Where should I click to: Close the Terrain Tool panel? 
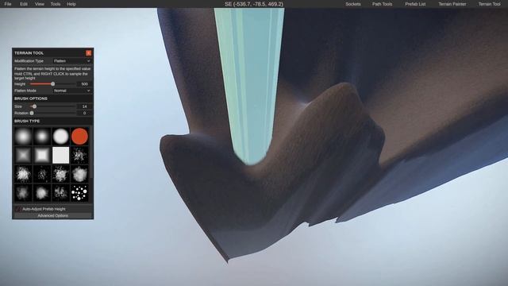[88, 53]
